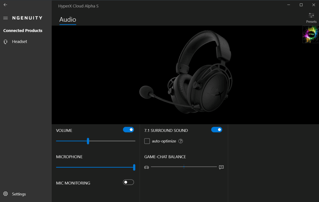Enable the Mic Monitoring toggle

(128, 182)
